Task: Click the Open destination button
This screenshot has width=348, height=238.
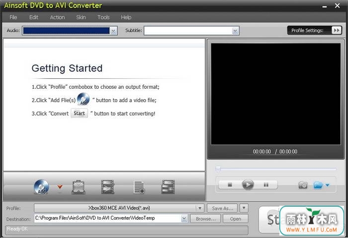Action: [x=236, y=219]
